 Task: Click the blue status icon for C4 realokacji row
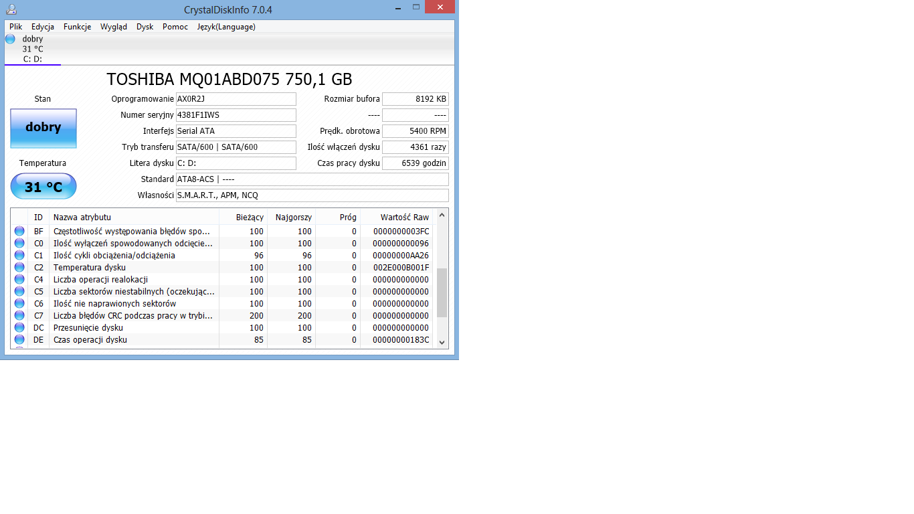[19, 279]
